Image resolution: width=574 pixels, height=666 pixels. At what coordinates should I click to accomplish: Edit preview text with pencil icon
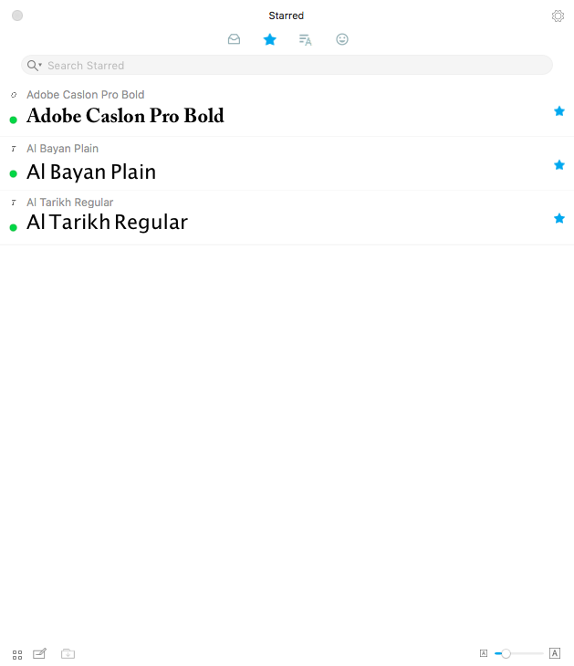39,653
